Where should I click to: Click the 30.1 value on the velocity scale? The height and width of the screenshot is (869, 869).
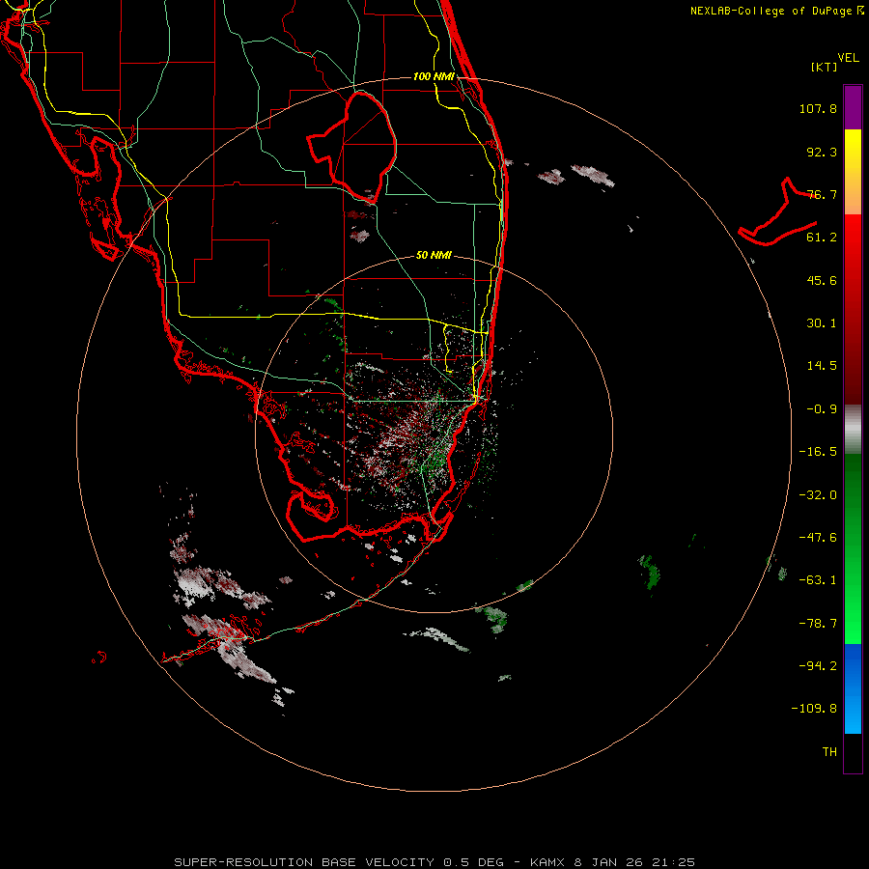pyautogui.click(x=822, y=323)
